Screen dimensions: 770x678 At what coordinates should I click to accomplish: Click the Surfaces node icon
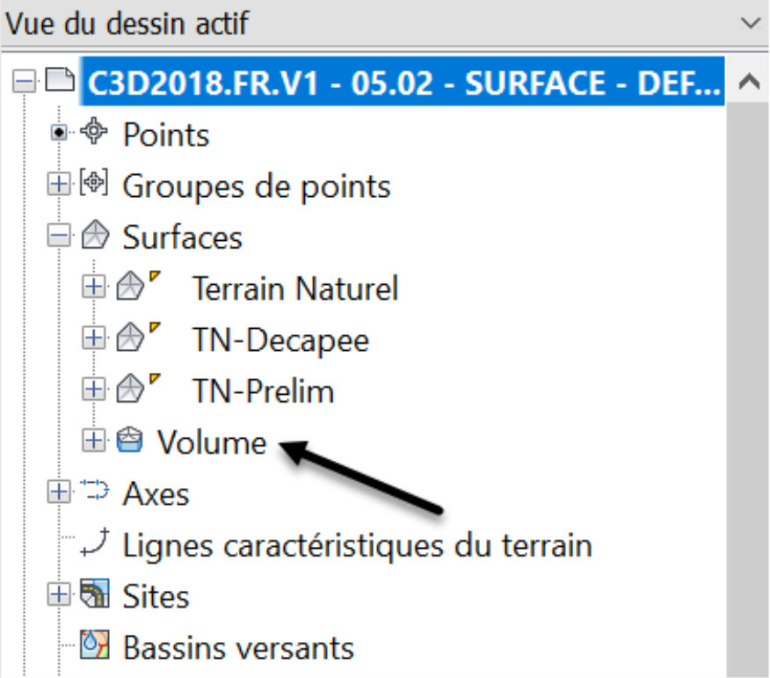pyautogui.click(x=95, y=234)
